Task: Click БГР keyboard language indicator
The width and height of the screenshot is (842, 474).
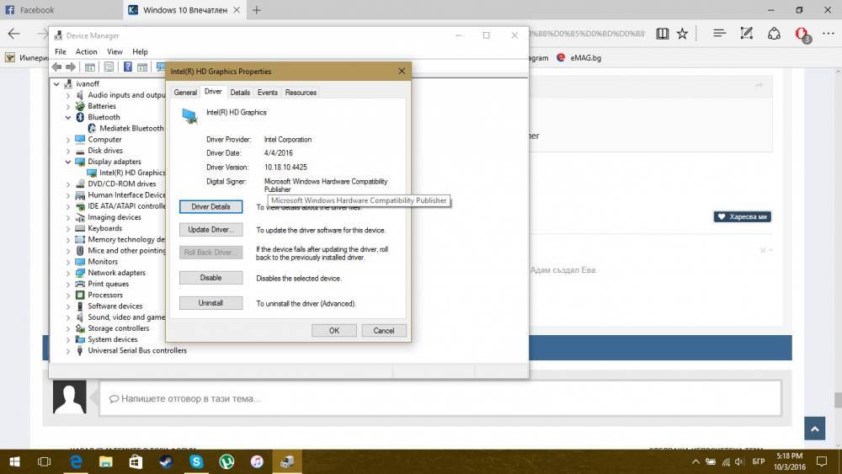Action: [x=759, y=461]
